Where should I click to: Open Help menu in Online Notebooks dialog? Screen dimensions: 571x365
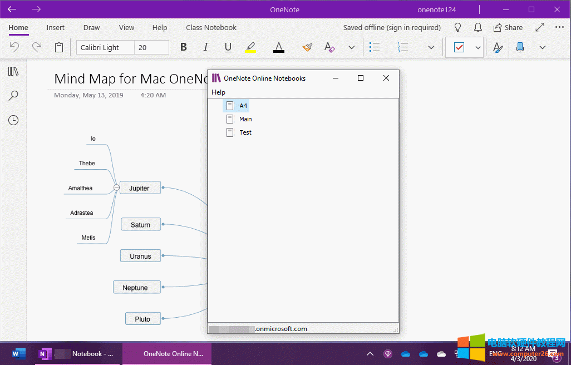(218, 92)
